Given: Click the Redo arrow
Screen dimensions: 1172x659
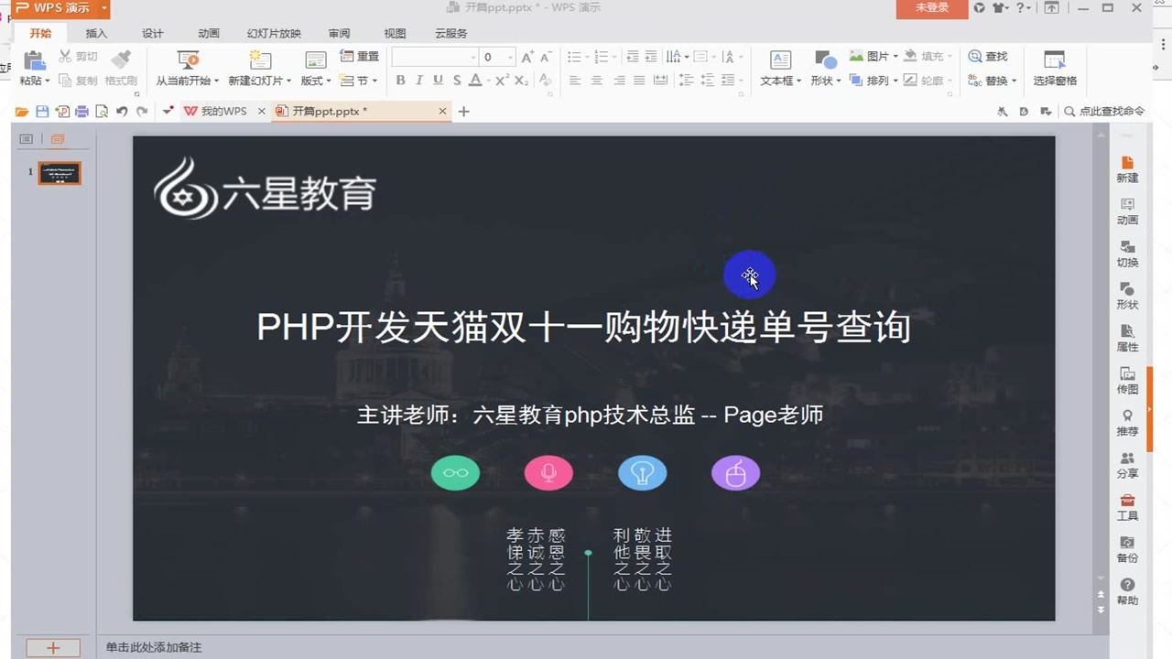Looking at the screenshot, I should tap(142, 112).
